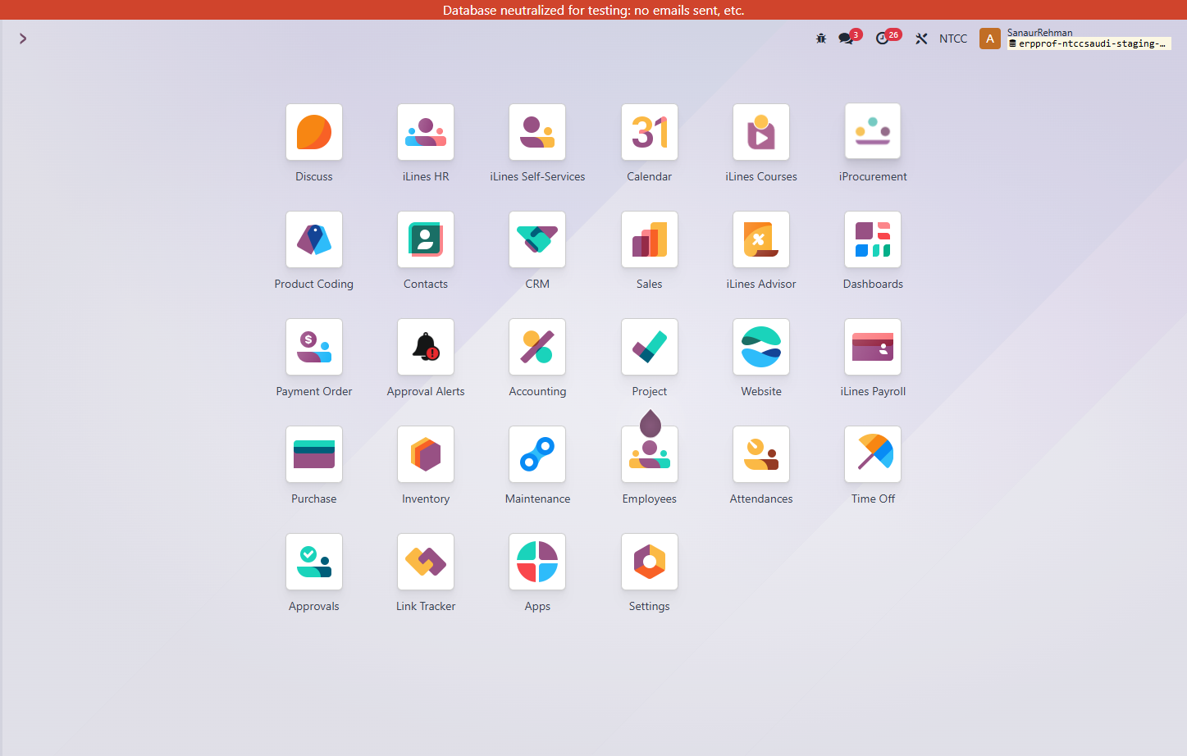
Task: Launch Link Tracker app
Action: (x=426, y=562)
